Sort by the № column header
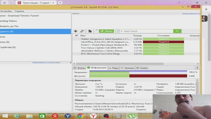The image size is (211, 119). [76, 36]
